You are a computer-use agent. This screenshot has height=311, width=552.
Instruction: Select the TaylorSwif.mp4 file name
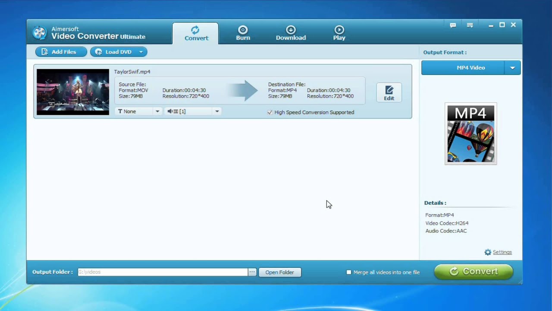tap(132, 72)
